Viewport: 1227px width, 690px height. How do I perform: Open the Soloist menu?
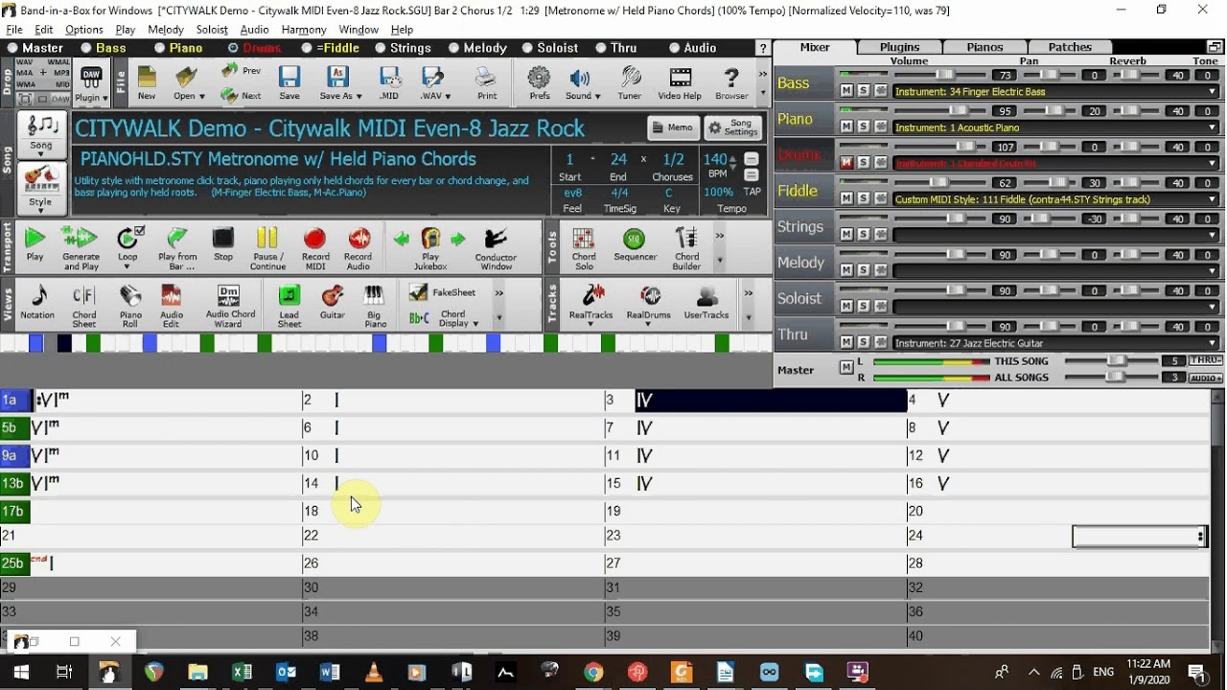212,30
